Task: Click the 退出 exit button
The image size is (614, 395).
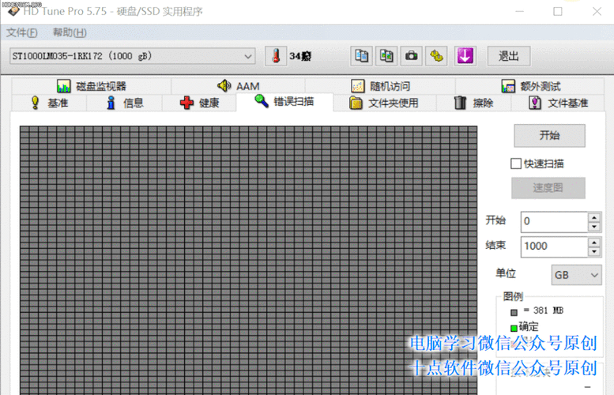Action: [x=508, y=56]
